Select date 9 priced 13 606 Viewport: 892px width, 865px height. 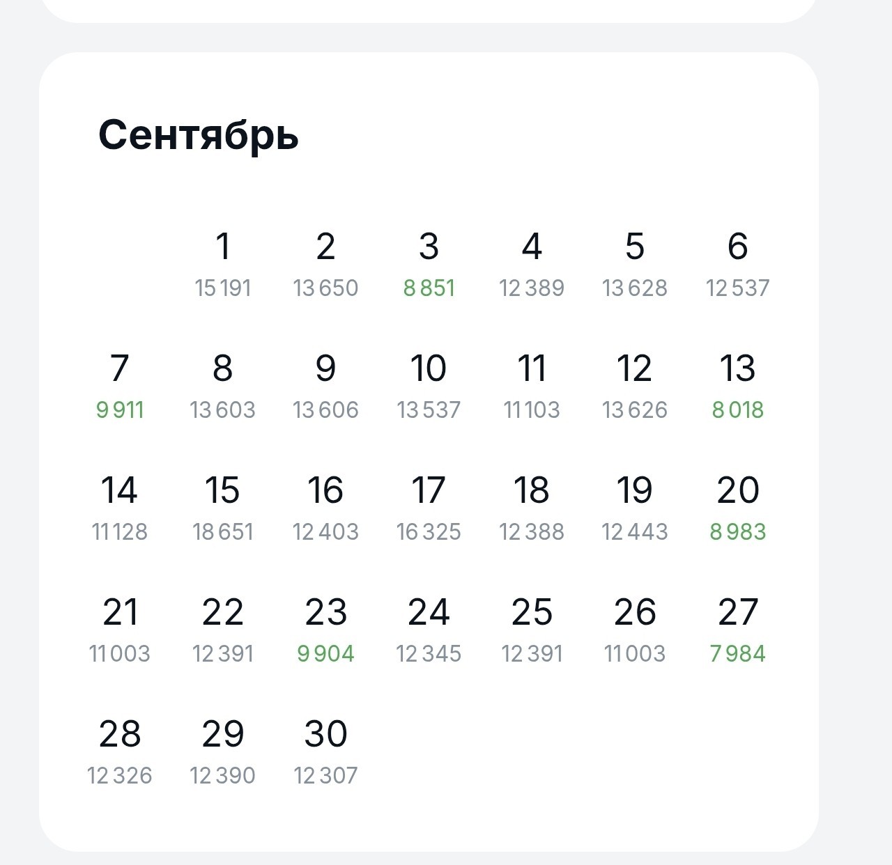click(x=325, y=387)
